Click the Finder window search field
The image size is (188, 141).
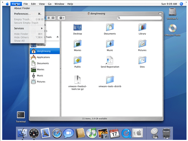[x=139, y=18]
